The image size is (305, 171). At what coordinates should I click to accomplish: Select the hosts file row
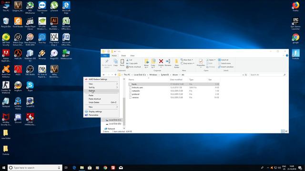(174, 84)
